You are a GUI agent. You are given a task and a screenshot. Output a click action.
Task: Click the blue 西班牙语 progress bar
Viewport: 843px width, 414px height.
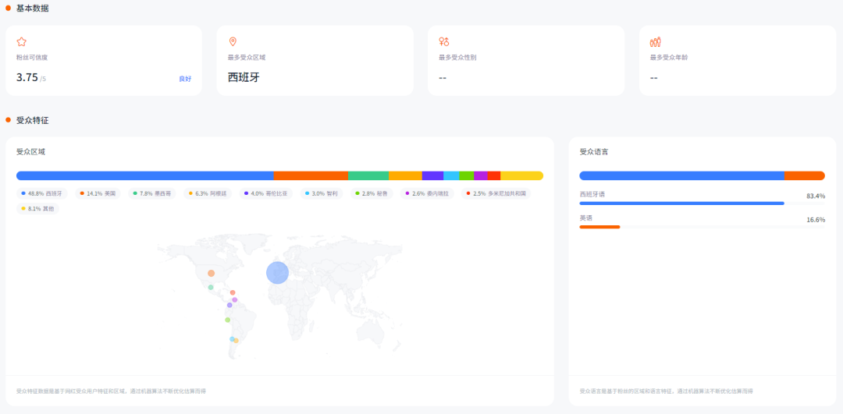coord(681,203)
